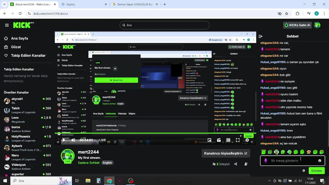This screenshot has width=329, height=185.
Task: Open HolyPhoenix recommended channel
Action: coord(27,138)
